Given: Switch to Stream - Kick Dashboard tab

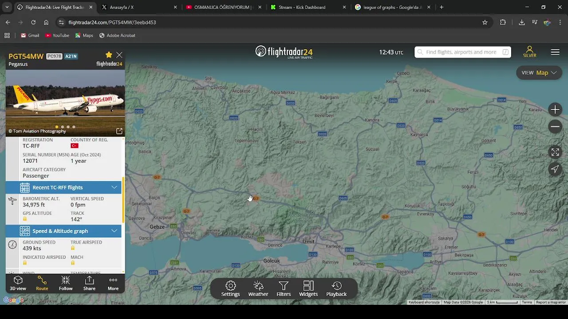Looking at the screenshot, I should pyautogui.click(x=308, y=7).
